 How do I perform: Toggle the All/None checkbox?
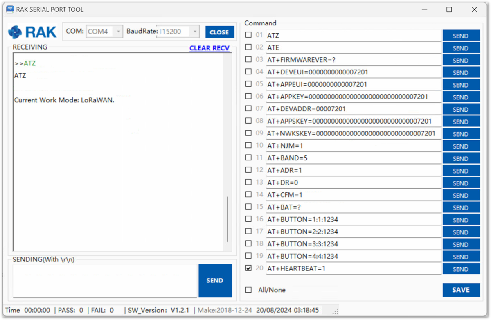[248, 290]
